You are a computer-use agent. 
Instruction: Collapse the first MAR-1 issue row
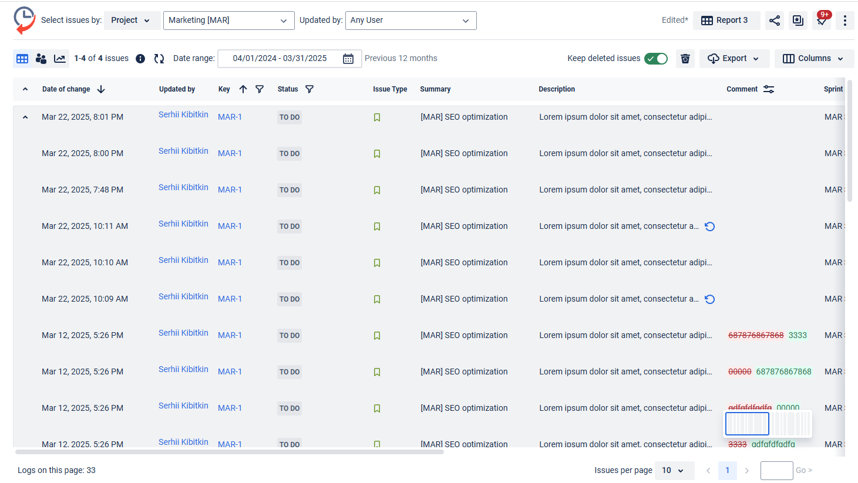point(25,117)
